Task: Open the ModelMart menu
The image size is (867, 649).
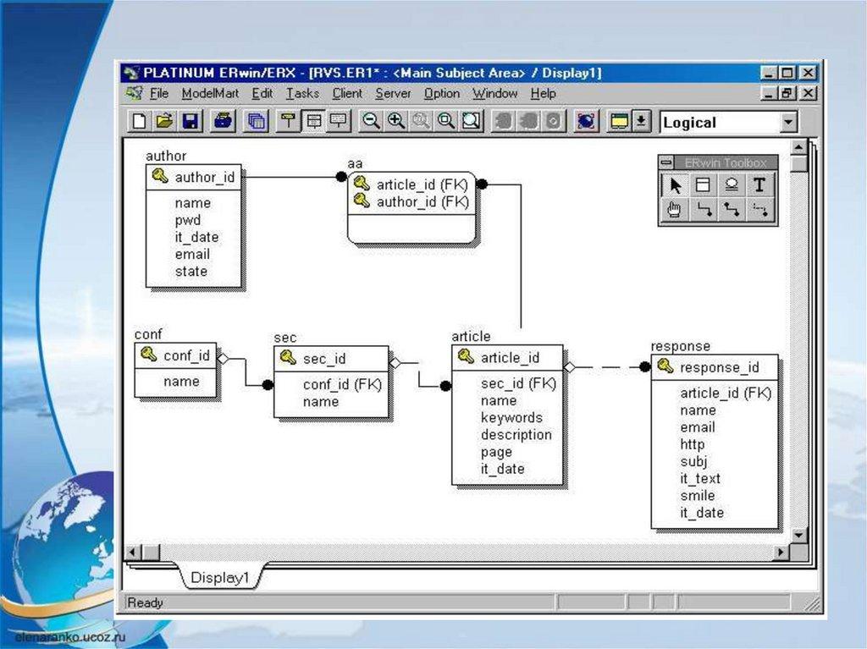Action: [210, 94]
